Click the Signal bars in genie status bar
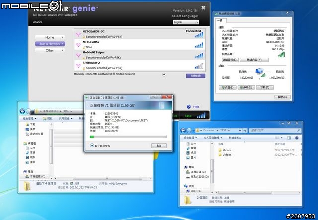Screen dimensions: 318x220 pos(201,115)
